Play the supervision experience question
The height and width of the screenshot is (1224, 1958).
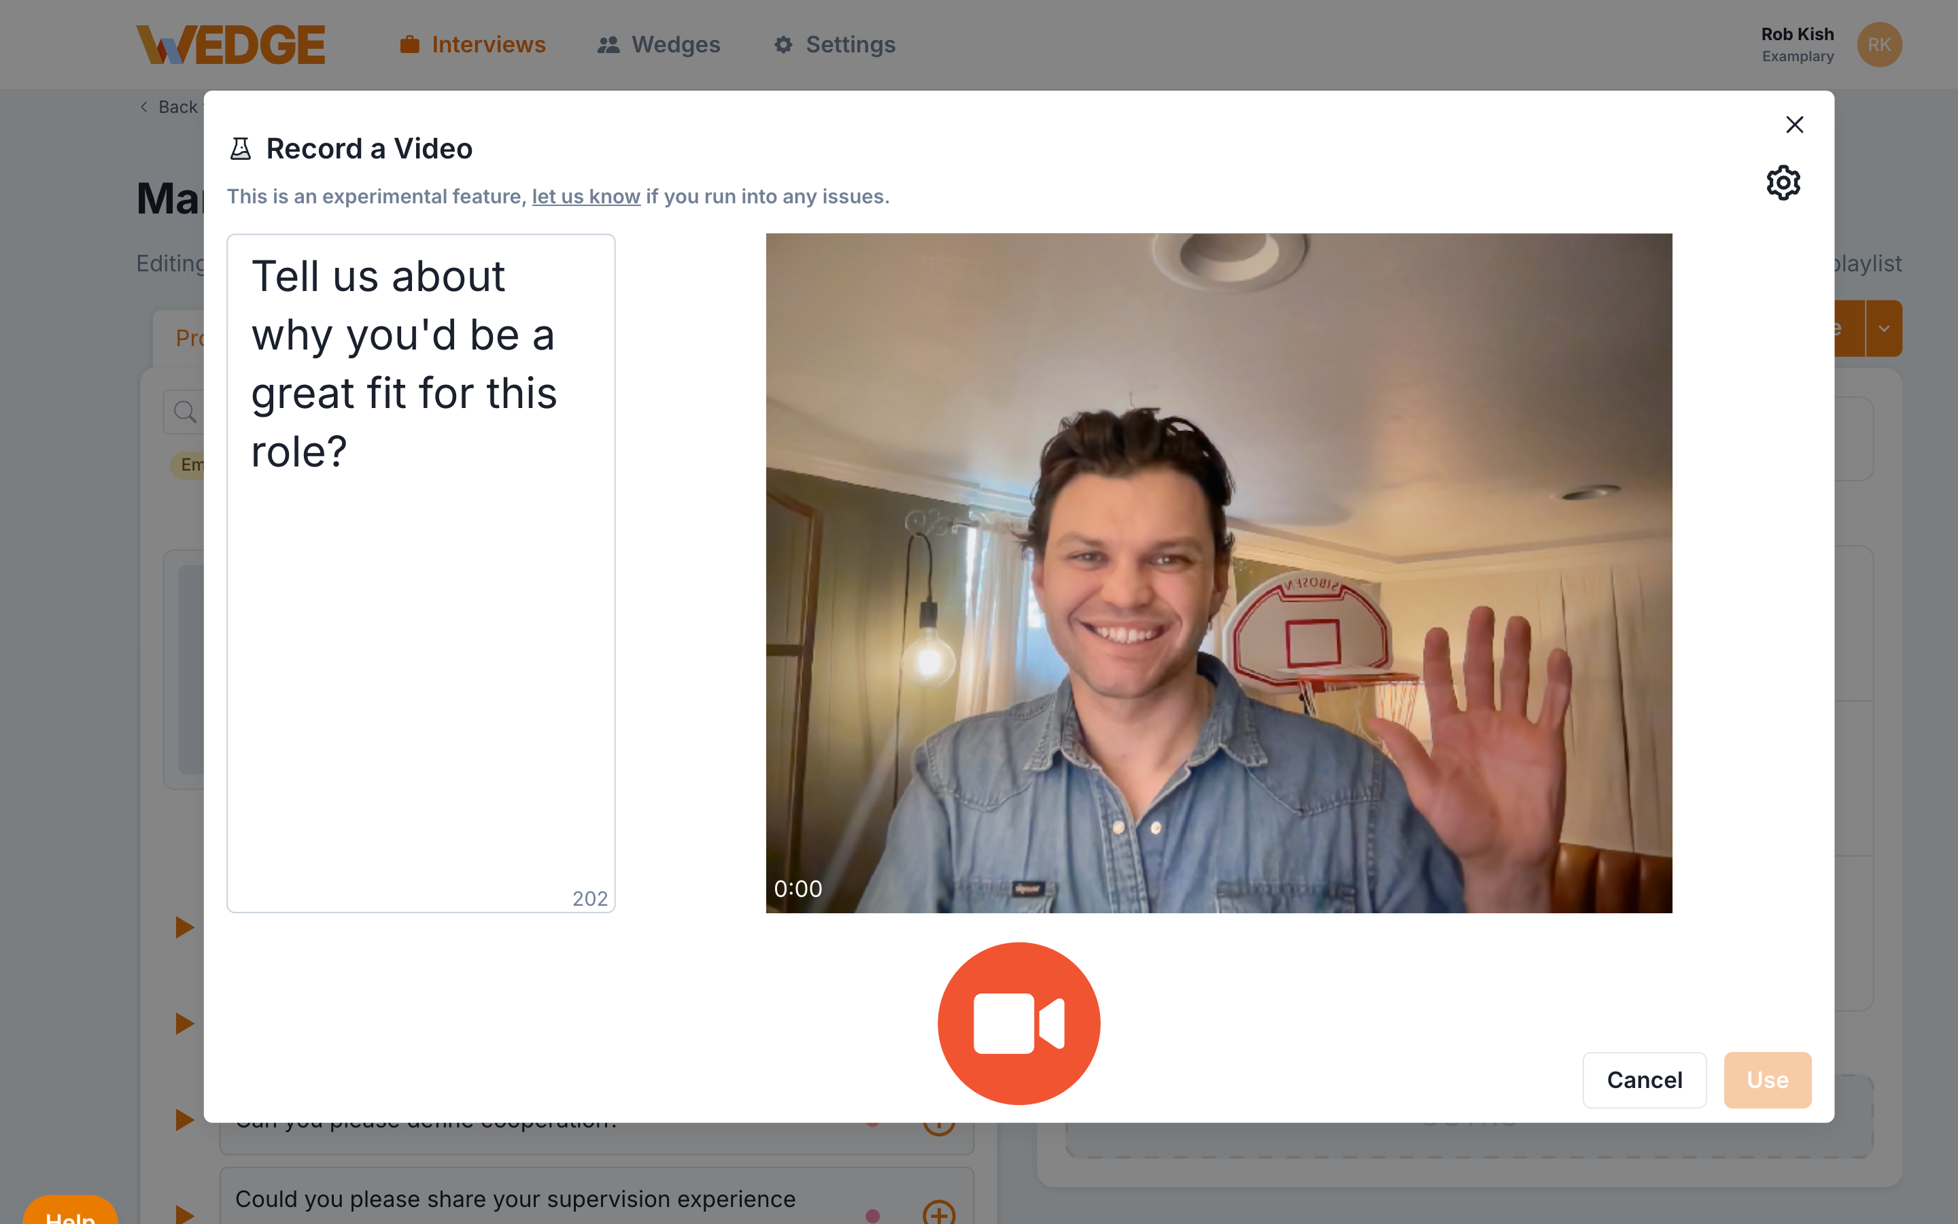click(x=184, y=1212)
